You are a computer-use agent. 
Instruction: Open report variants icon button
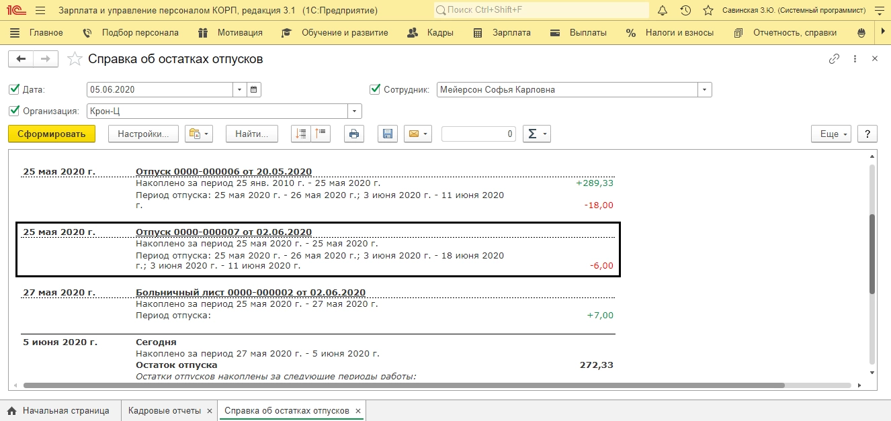click(x=195, y=134)
